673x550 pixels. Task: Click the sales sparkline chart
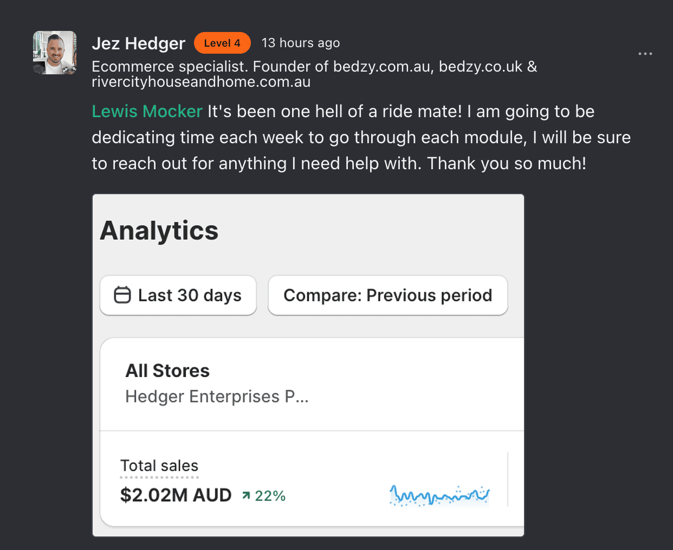(439, 495)
